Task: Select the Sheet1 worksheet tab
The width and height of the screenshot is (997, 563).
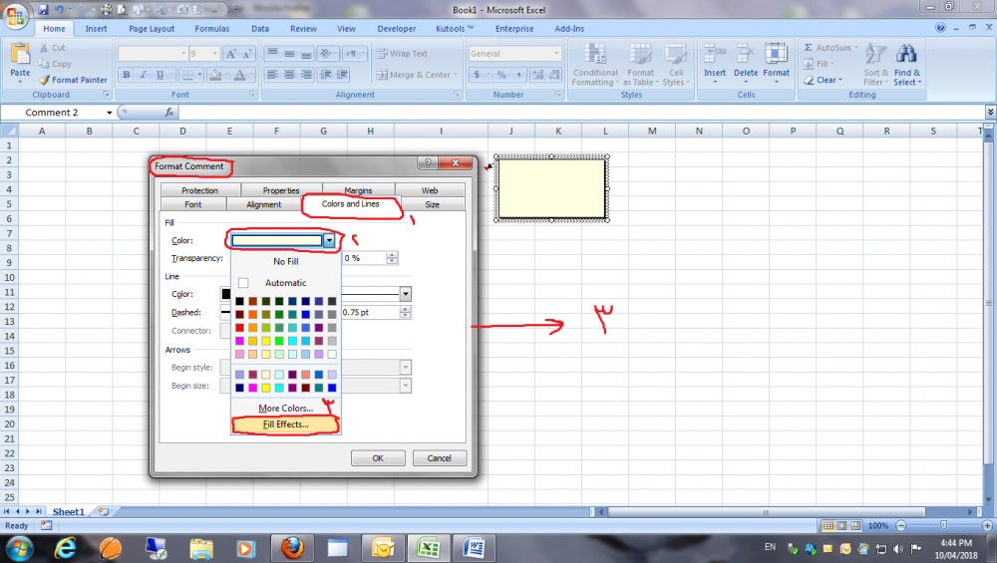Action: pyautogui.click(x=68, y=511)
